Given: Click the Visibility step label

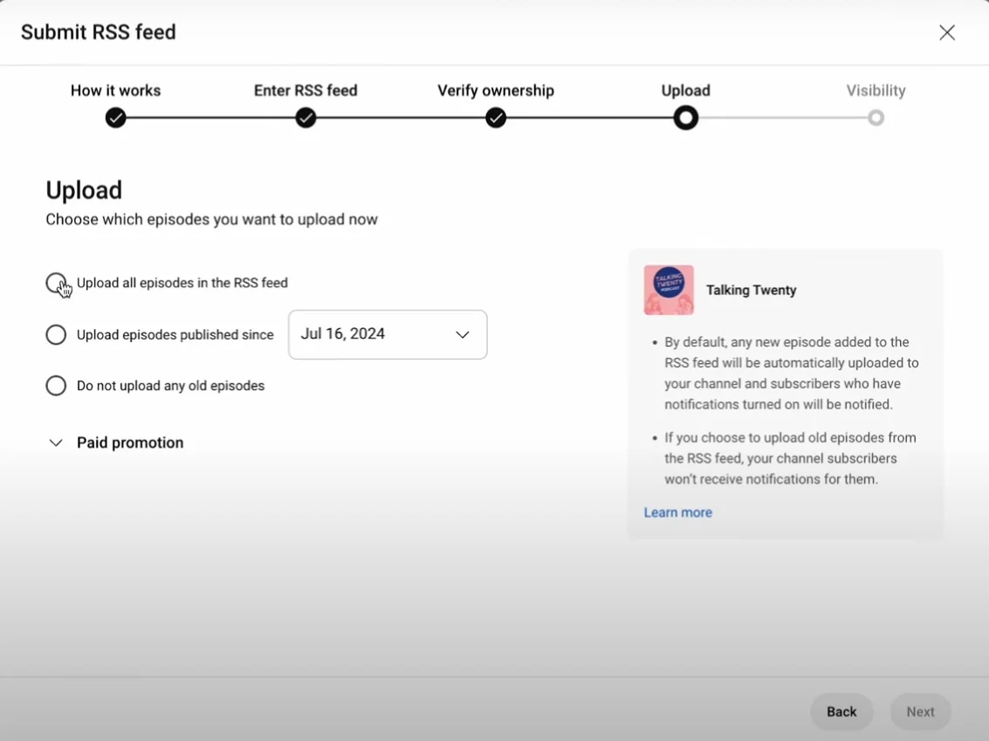Looking at the screenshot, I should [x=876, y=90].
